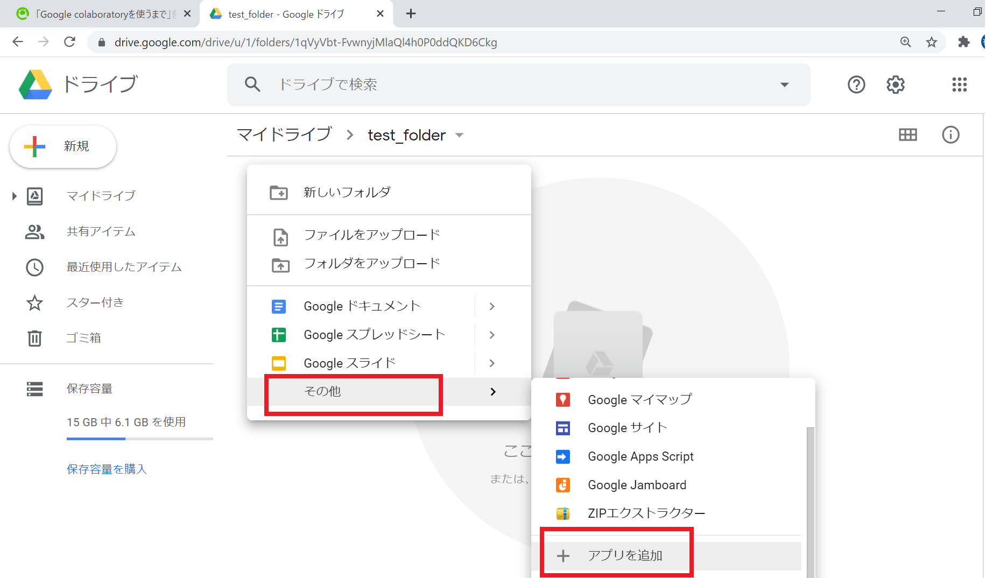Click the Google My Maps icon
Viewport: 986px width, 578px height.
pos(563,400)
